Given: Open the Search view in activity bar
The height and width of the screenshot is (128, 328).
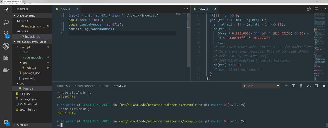Looking at the screenshot, I should tap(6, 23).
